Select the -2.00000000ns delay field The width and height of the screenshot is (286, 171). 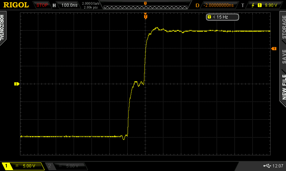[218, 5]
